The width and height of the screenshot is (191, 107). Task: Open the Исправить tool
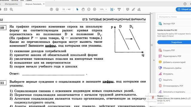pyautogui.click(x=166, y=74)
